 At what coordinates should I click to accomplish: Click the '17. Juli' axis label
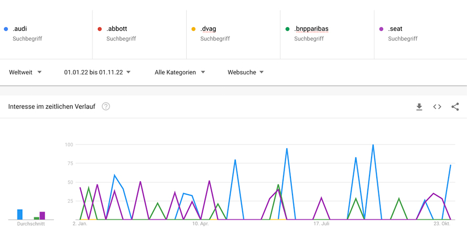321,224
